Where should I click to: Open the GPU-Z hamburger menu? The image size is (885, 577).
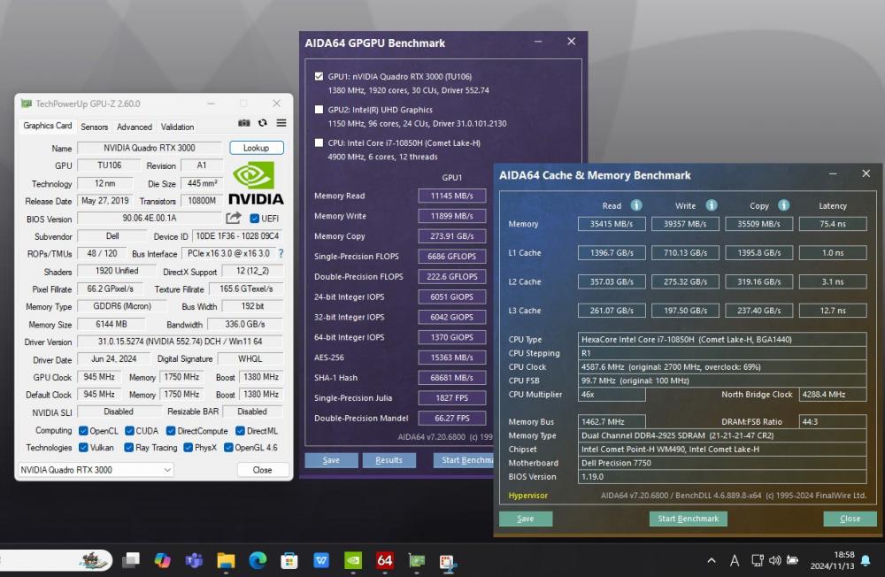tap(281, 123)
